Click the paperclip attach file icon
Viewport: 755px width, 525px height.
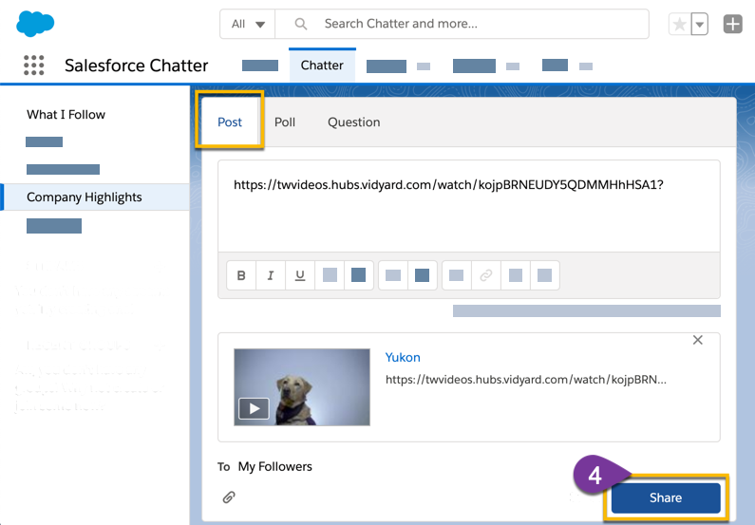click(229, 497)
